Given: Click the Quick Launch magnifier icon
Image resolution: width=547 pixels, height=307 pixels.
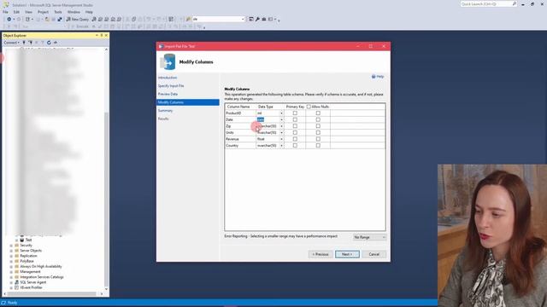Looking at the screenshot, I should 515,3.
